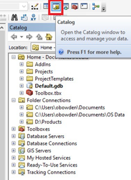Collapse the Home - Documents node
This screenshot has width=131, height=180.
point(14,57)
